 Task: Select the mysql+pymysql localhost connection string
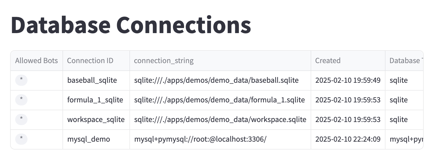pyautogui.click(x=220, y=139)
